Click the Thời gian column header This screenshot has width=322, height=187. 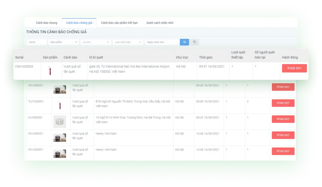point(206,57)
